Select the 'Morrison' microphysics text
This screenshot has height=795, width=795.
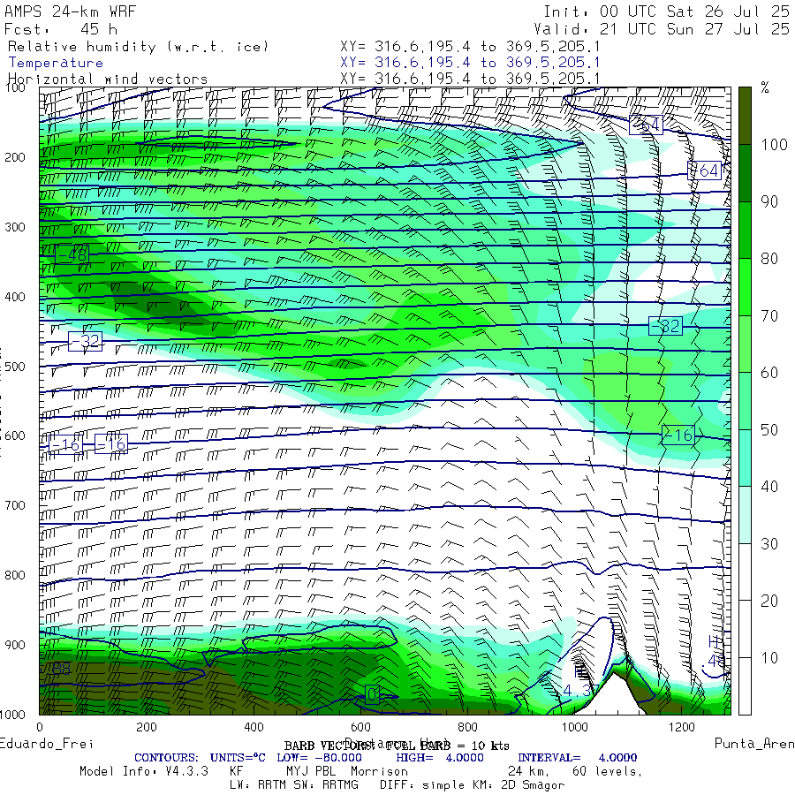tap(379, 772)
